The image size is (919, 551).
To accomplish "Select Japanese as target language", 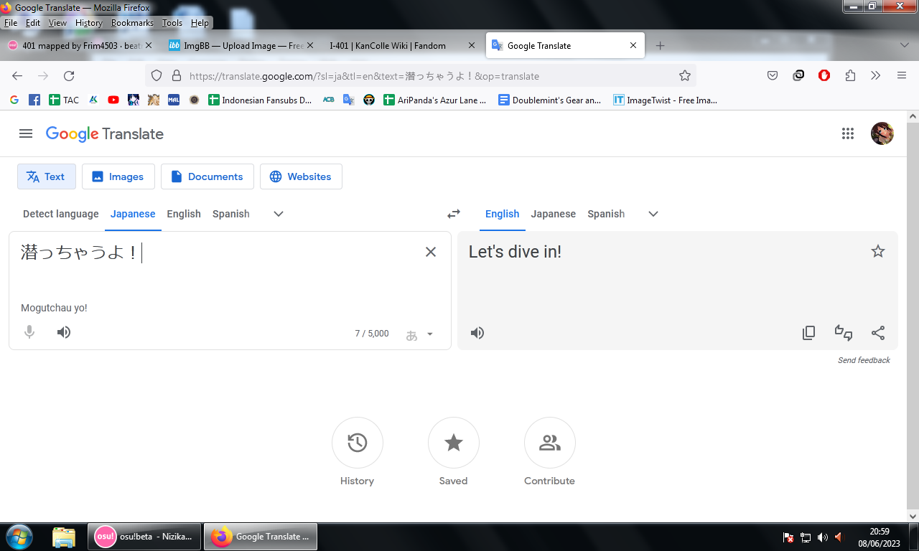I will pyautogui.click(x=554, y=214).
